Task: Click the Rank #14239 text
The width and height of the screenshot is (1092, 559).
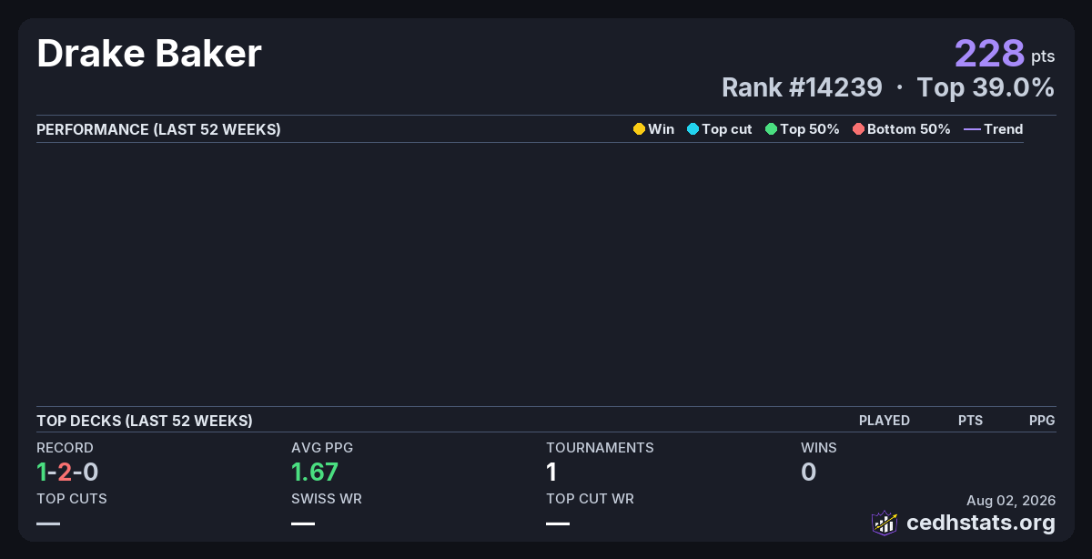Action: click(802, 87)
